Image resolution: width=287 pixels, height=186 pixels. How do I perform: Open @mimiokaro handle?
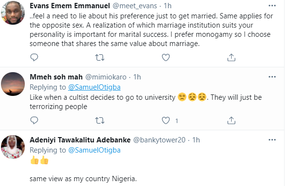(106, 77)
